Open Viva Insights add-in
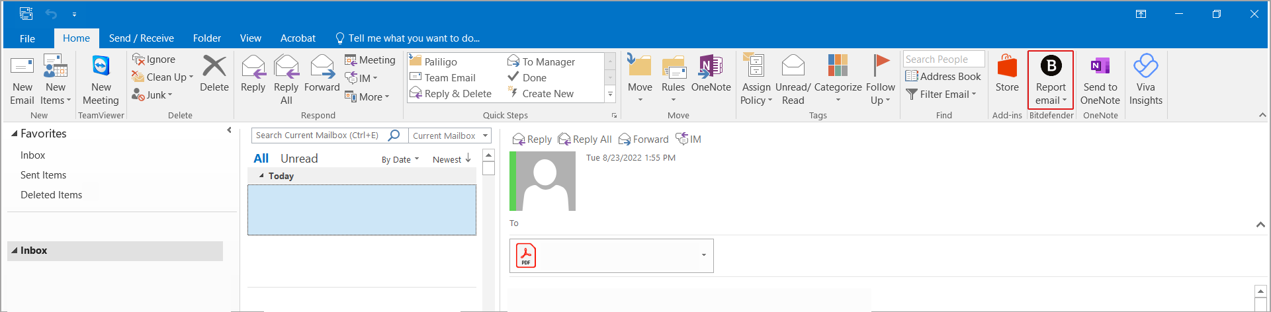The height and width of the screenshot is (312, 1271). [1145, 67]
